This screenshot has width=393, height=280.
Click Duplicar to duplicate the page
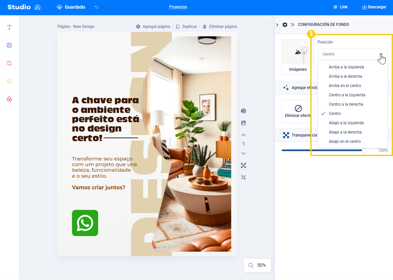[x=186, y=27]
